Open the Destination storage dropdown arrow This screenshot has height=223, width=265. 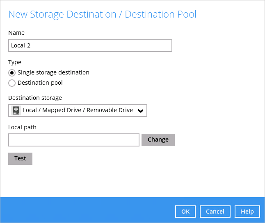(x=141, y=110)
